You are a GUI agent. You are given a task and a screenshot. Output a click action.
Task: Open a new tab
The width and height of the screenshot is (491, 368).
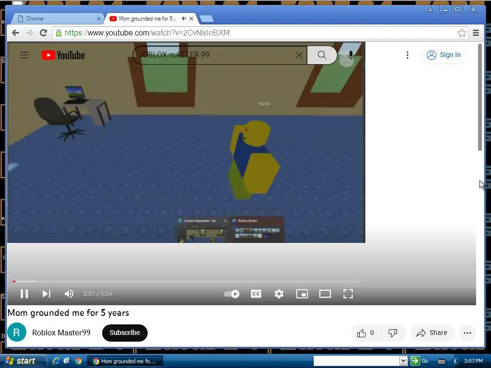[x=207, y=19]
